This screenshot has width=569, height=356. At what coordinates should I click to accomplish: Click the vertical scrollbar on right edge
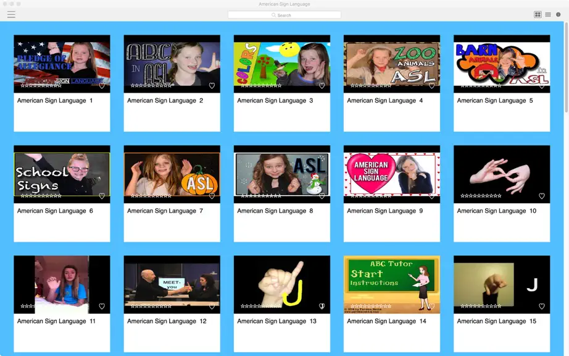click(x=567, y=67)
